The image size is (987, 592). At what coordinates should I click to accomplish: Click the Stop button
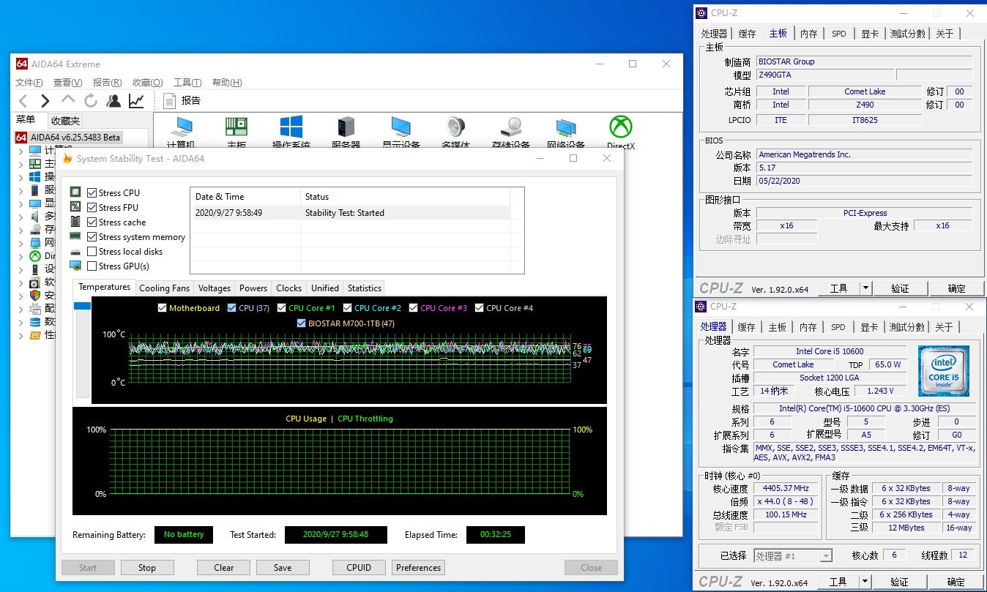(x=146, y=567)
